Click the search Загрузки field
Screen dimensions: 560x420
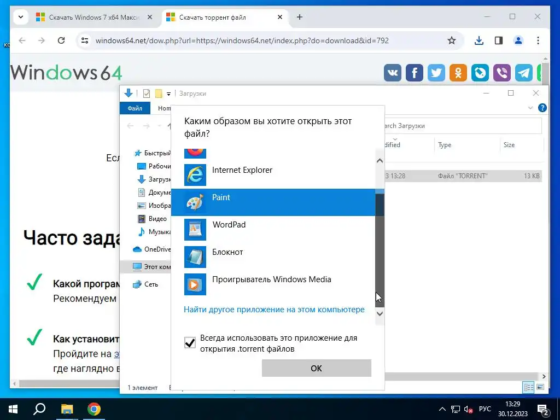[463, 126]
